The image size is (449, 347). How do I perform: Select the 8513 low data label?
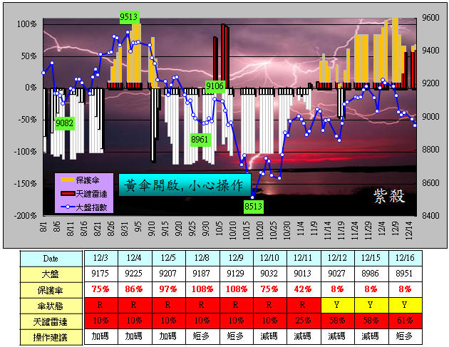pyautogui.click(x=254, y=206)
